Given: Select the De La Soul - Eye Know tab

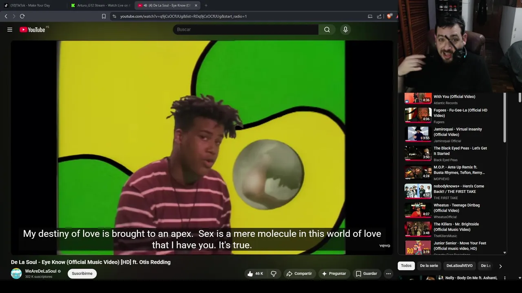Looking at the screenshot, I should click(167, 5).
